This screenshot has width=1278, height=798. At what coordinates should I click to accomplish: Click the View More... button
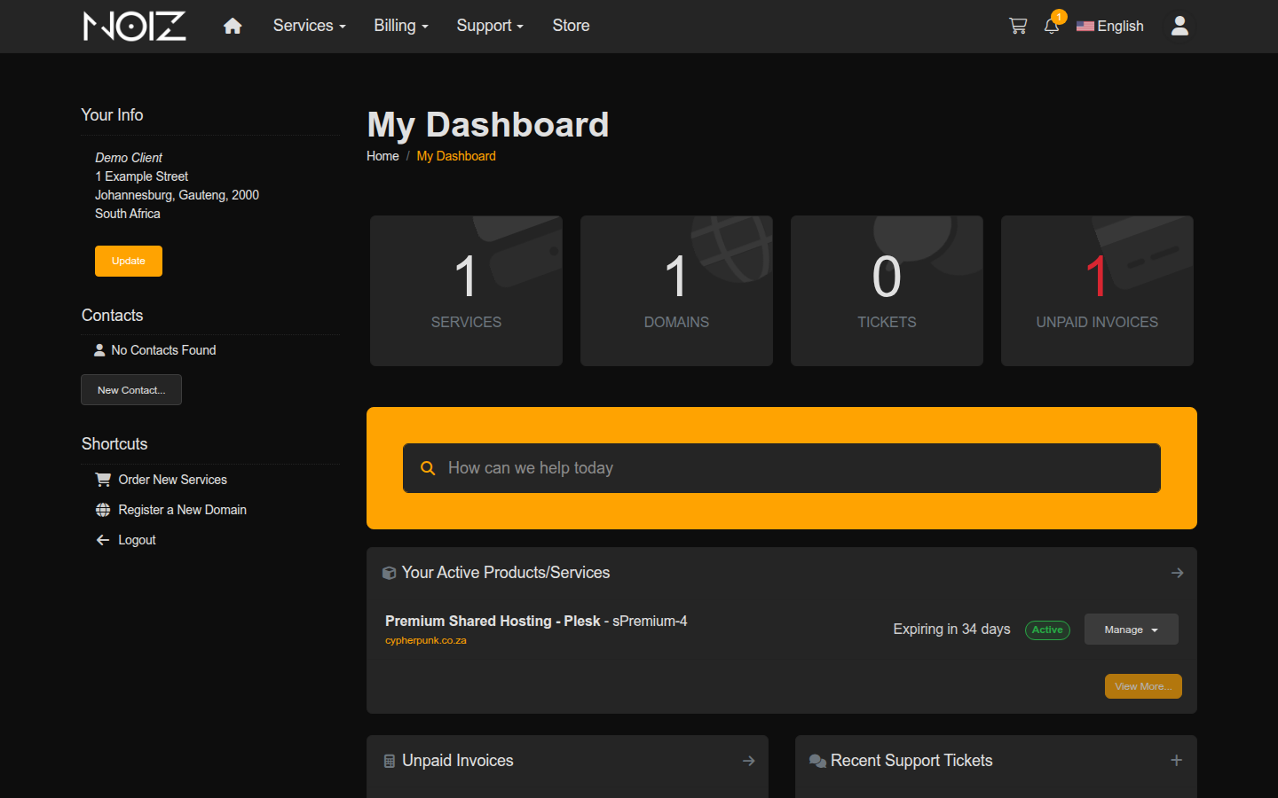[1143, 686]
